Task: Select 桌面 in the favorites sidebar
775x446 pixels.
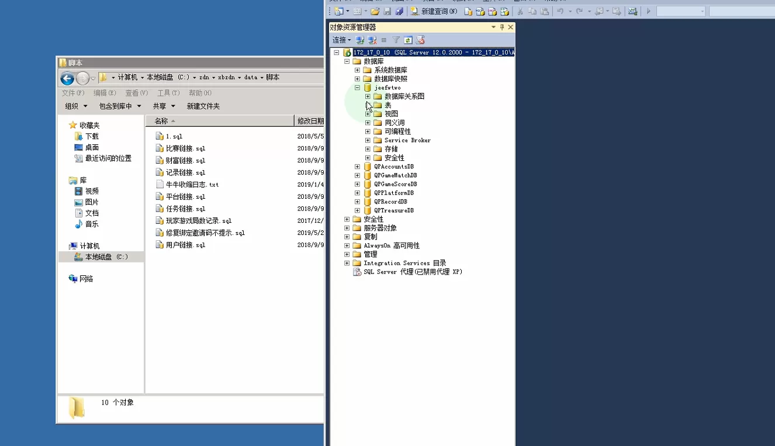Action: [x=92, y=147]
